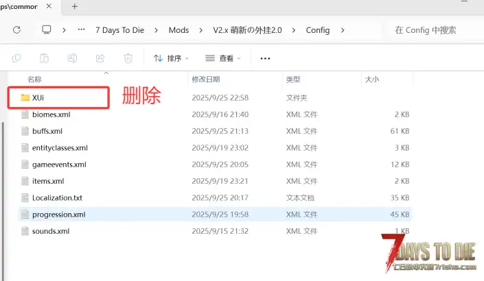Image resolution: width=484 pixels, height=281 pixels.
Task: Expand chevron after Config breadcrumb
Action: click(x=343, y=30)
